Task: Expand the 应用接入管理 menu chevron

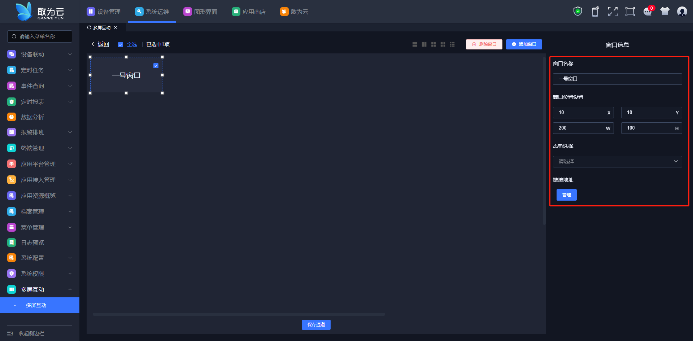Action: click(70, 180)
